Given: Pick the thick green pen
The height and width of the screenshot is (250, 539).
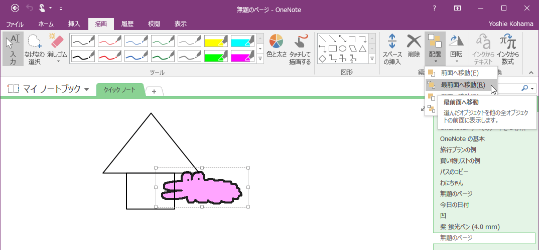Looking at the screenshot, I should point(163,56).
